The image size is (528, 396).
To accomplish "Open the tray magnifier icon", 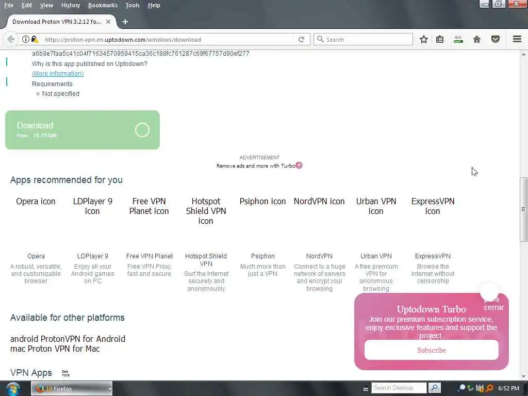I will pos(462,388).
